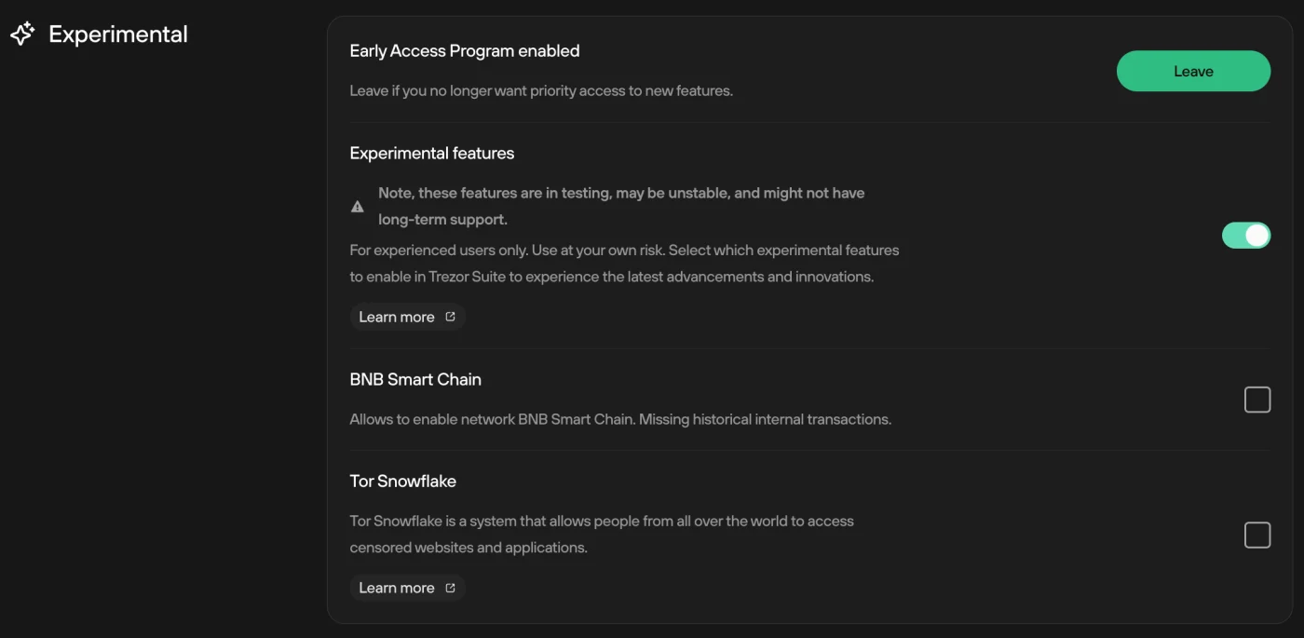The height and width of the screenshot is (638, 1304).
Task: Click the Tor Snowflake title
Action: (x=403, y=481)
